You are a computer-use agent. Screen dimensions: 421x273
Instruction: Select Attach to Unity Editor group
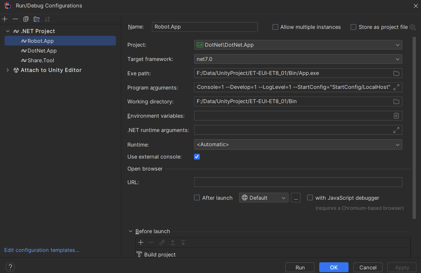pos(60,70)
